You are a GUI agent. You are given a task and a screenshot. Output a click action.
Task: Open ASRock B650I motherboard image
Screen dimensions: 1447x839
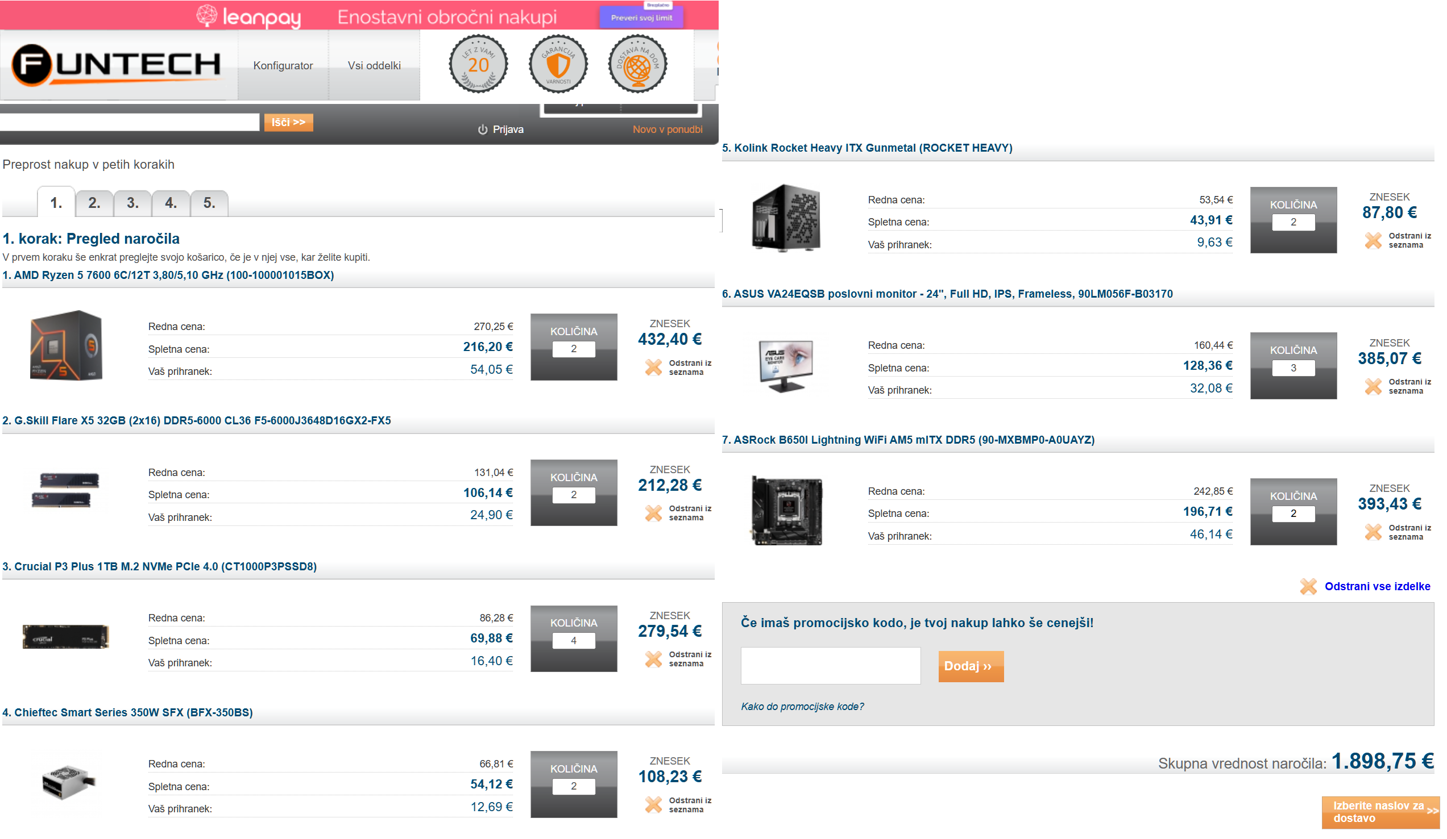click(x=787, y=511)
